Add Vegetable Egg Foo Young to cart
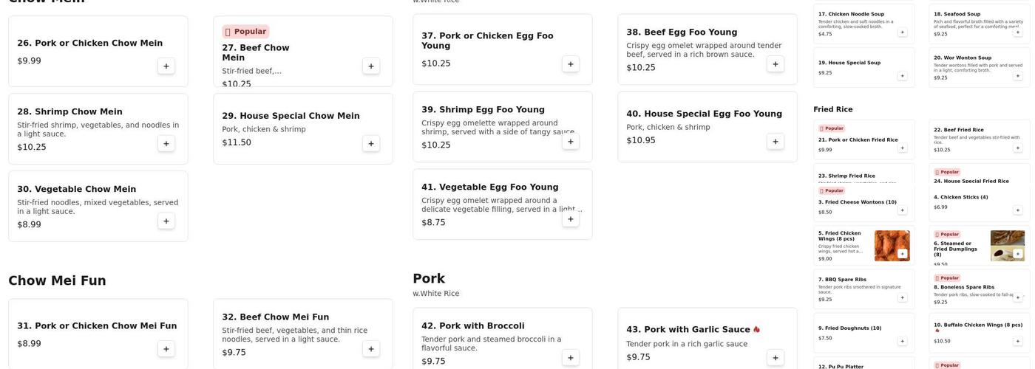This screenshot has width=1035, height=369. (570, 219)
